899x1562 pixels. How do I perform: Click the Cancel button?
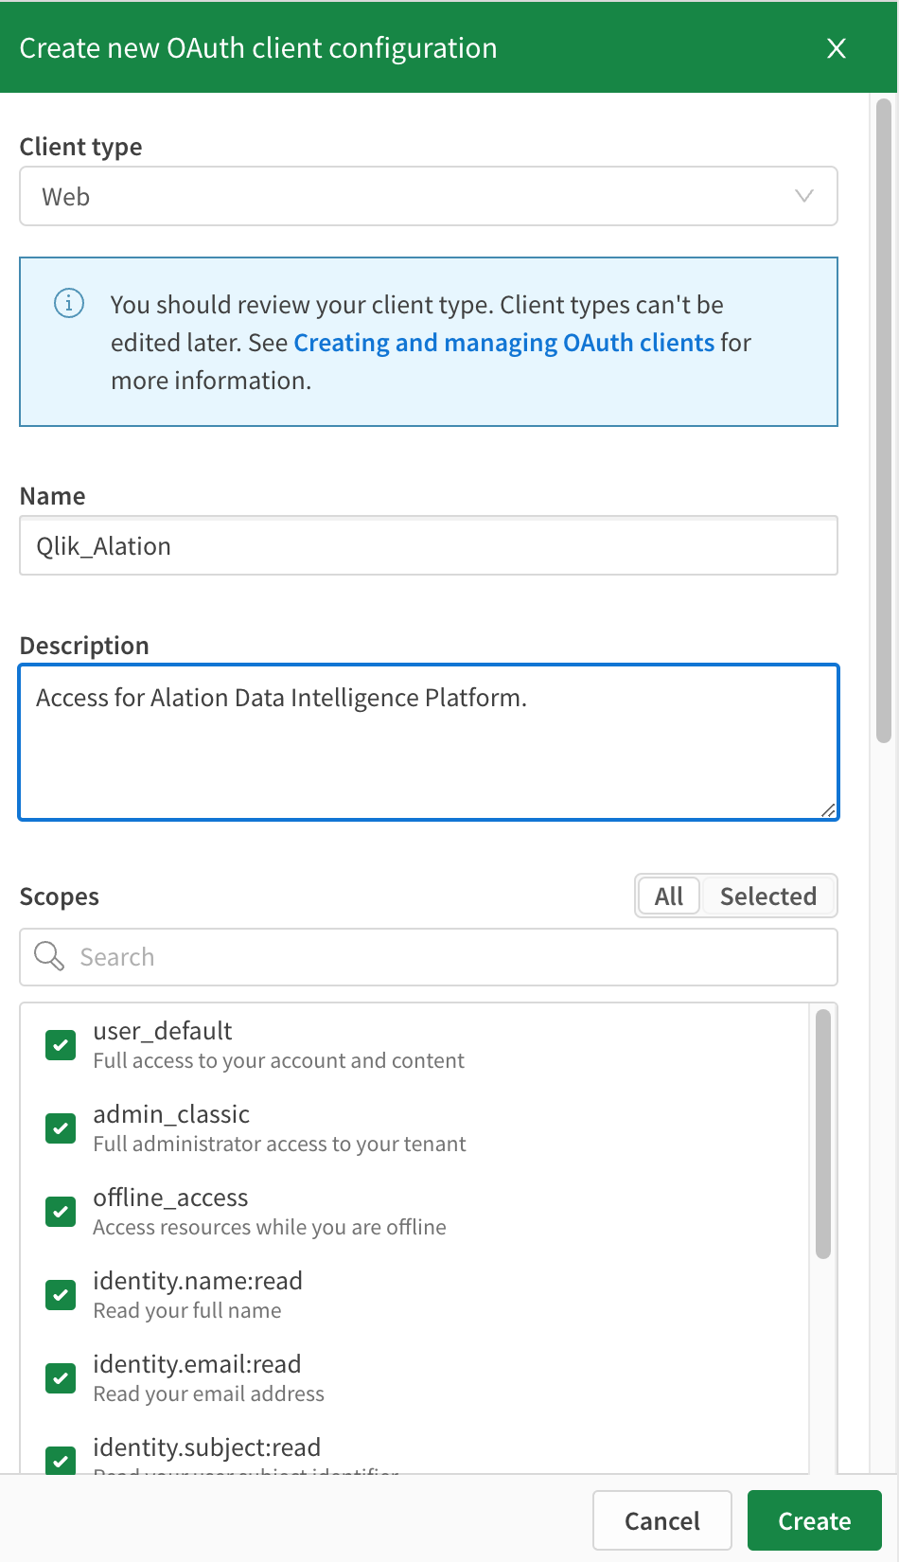[662, 1520]
